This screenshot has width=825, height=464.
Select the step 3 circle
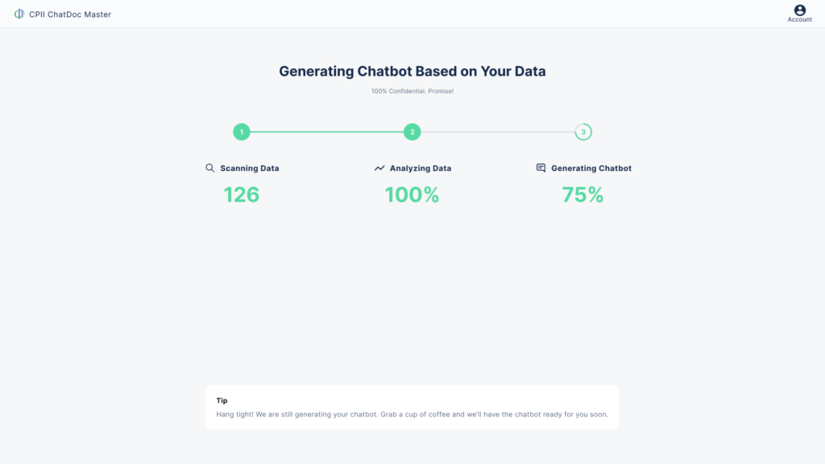pyautogui.click(x=583, y=132)
